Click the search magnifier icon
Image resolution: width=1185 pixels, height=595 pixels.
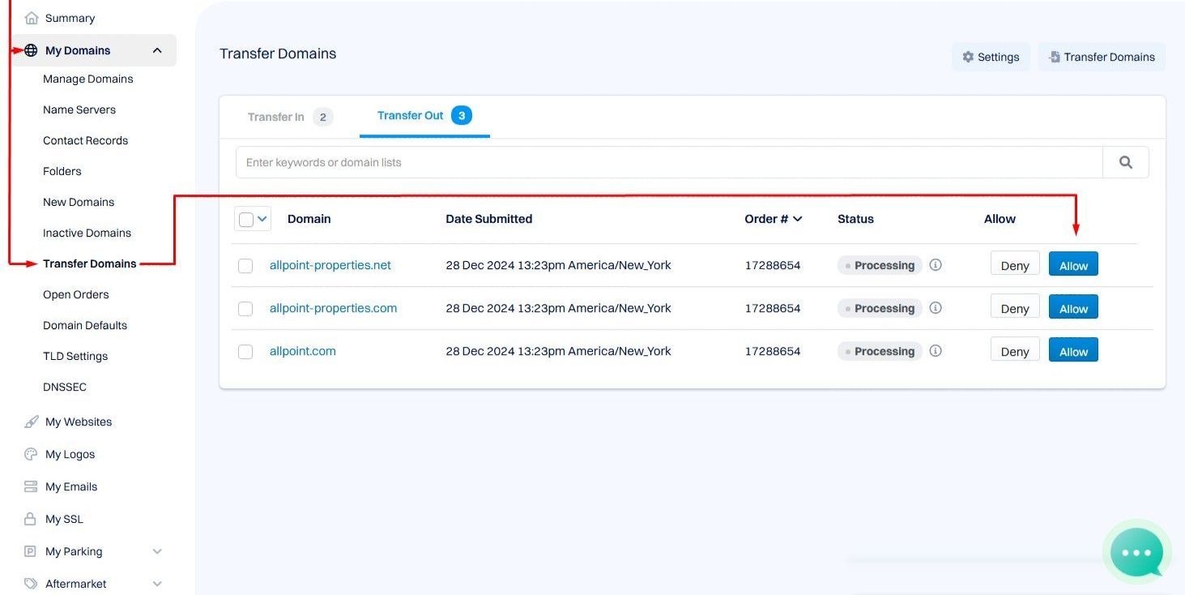click(x=1125, y=162)
